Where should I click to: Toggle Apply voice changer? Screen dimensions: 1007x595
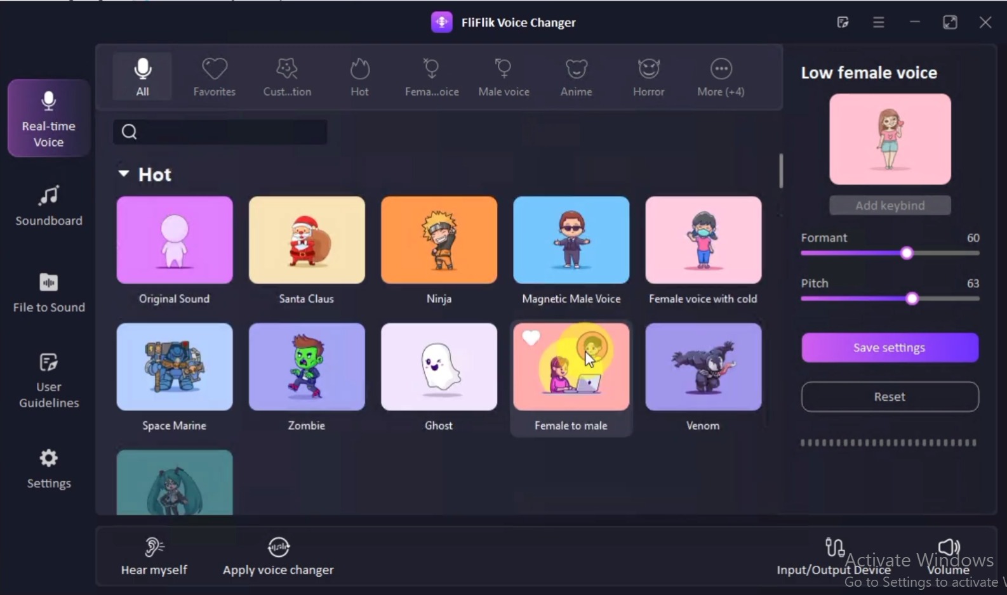pos(278,556)
